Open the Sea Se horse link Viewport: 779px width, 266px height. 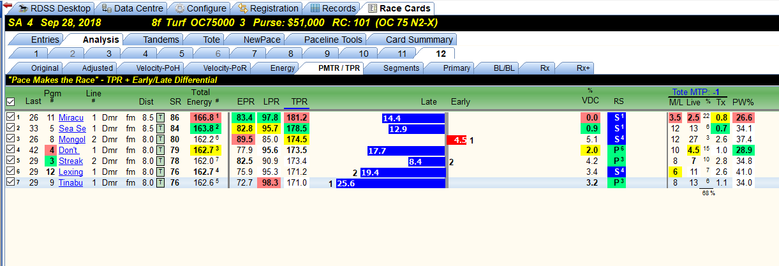(x=72, y=129)
